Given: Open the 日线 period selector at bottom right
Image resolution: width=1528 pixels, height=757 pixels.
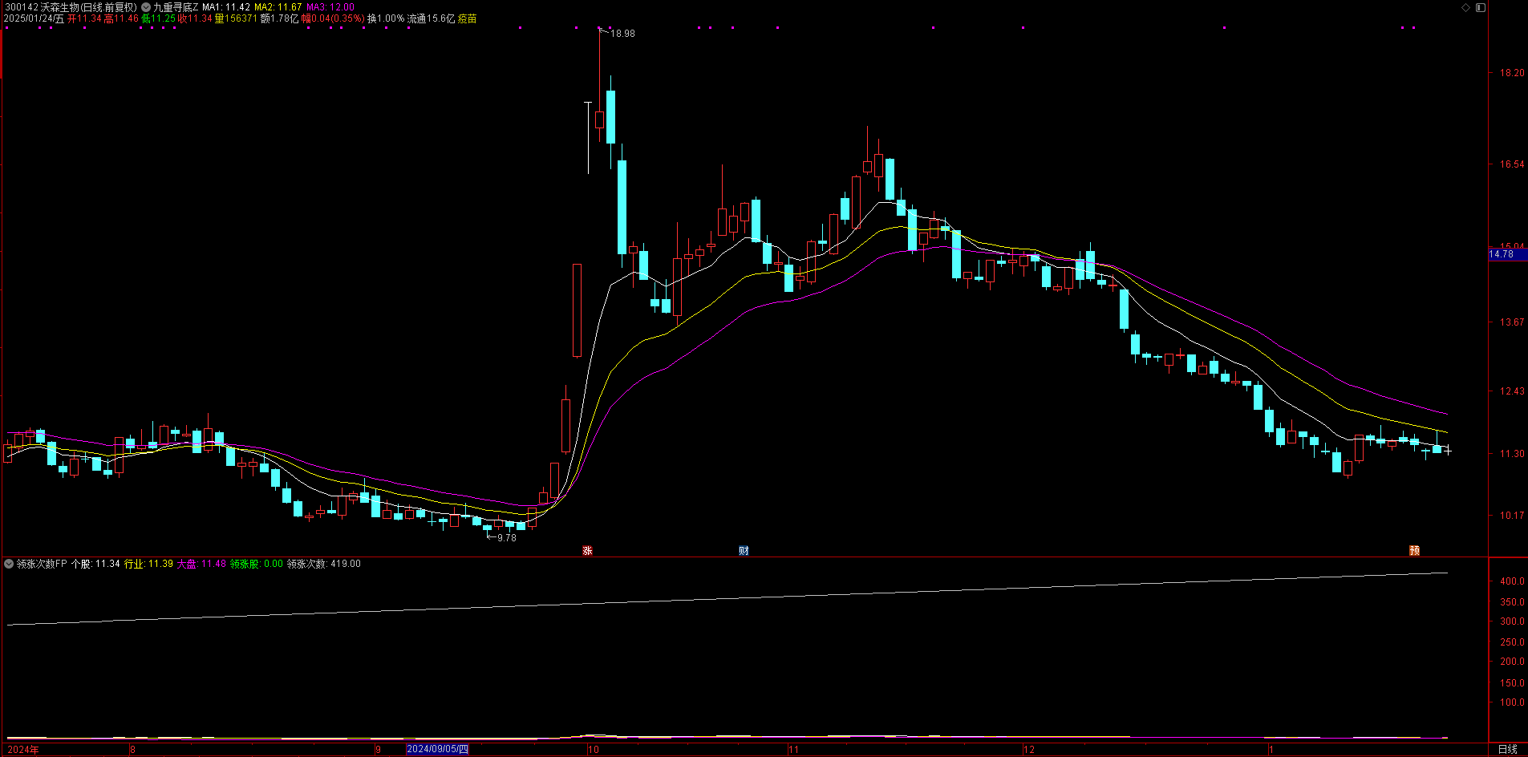Looking at the screenshot, I should 1508,750.
